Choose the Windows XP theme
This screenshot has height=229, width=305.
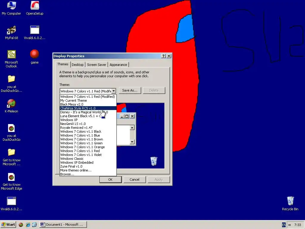[88, 120]
